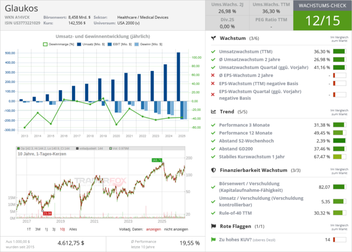This screenshot has width=352, height=252.
Task: Click 'nicht anzeigen' for Volladj. Daten
Action: [176, 229]
